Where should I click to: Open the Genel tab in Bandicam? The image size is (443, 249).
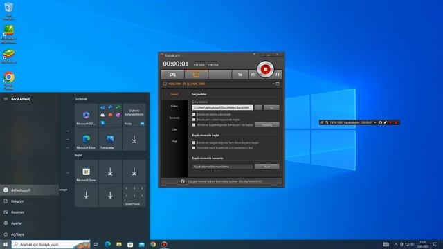(x=174, y=94)
